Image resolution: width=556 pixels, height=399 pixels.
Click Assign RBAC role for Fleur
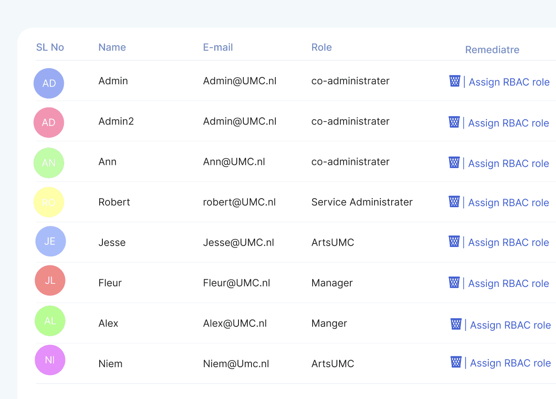(x=509, y=283)
